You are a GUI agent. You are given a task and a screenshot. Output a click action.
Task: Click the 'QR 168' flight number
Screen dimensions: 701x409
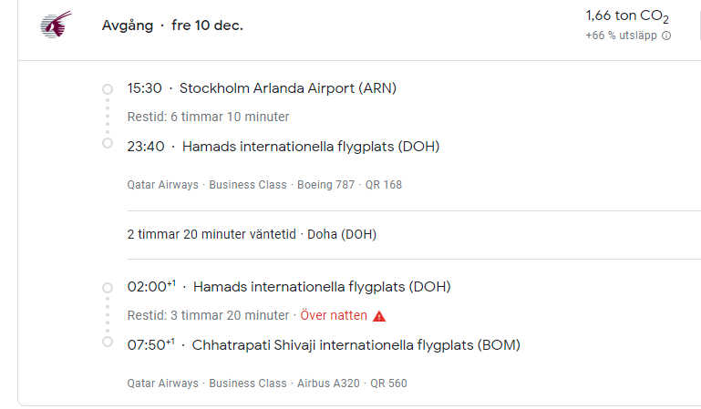click(384, 185)
